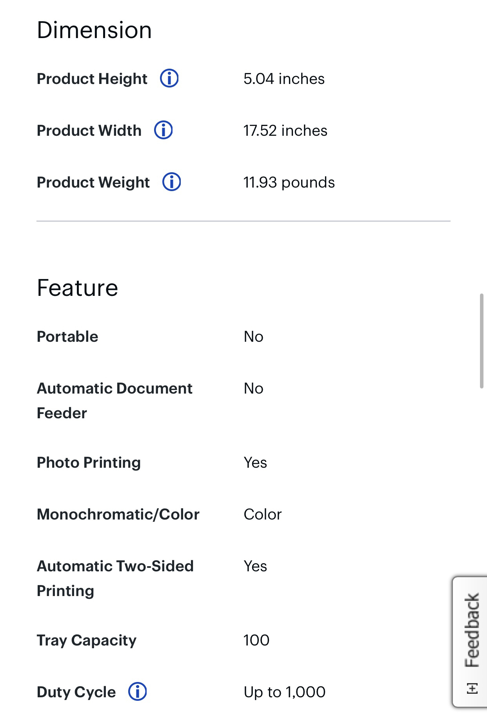Select the Photo Printing label
This screenshot has height=722, width=487.
pos(89,463)
